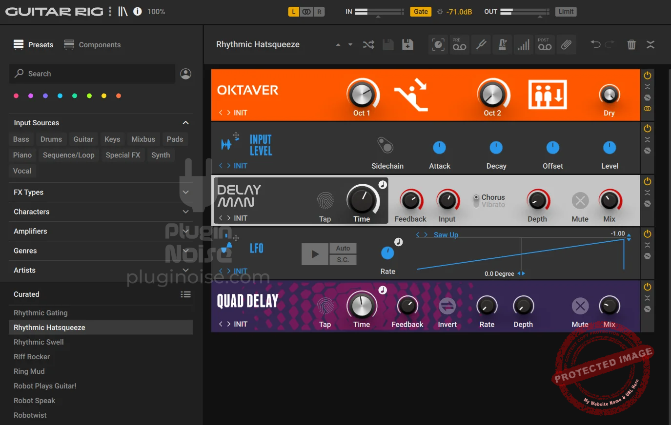Click the Guitar tag
The image size is (671, 425).
[x=83, y=139]
